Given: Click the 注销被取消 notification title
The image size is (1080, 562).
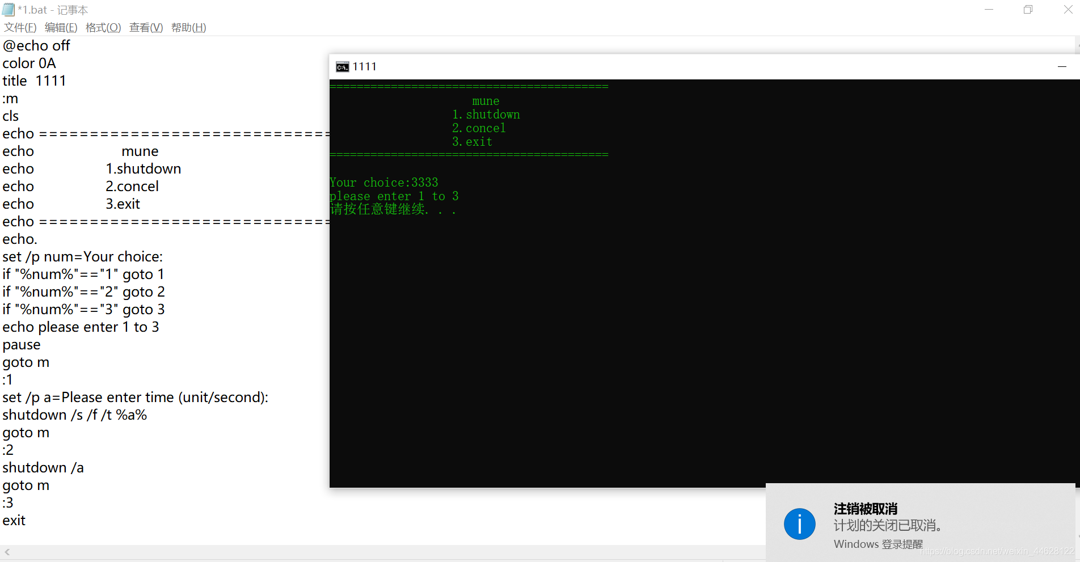Looking at the screenshot, I should click(x=866, y=509).
